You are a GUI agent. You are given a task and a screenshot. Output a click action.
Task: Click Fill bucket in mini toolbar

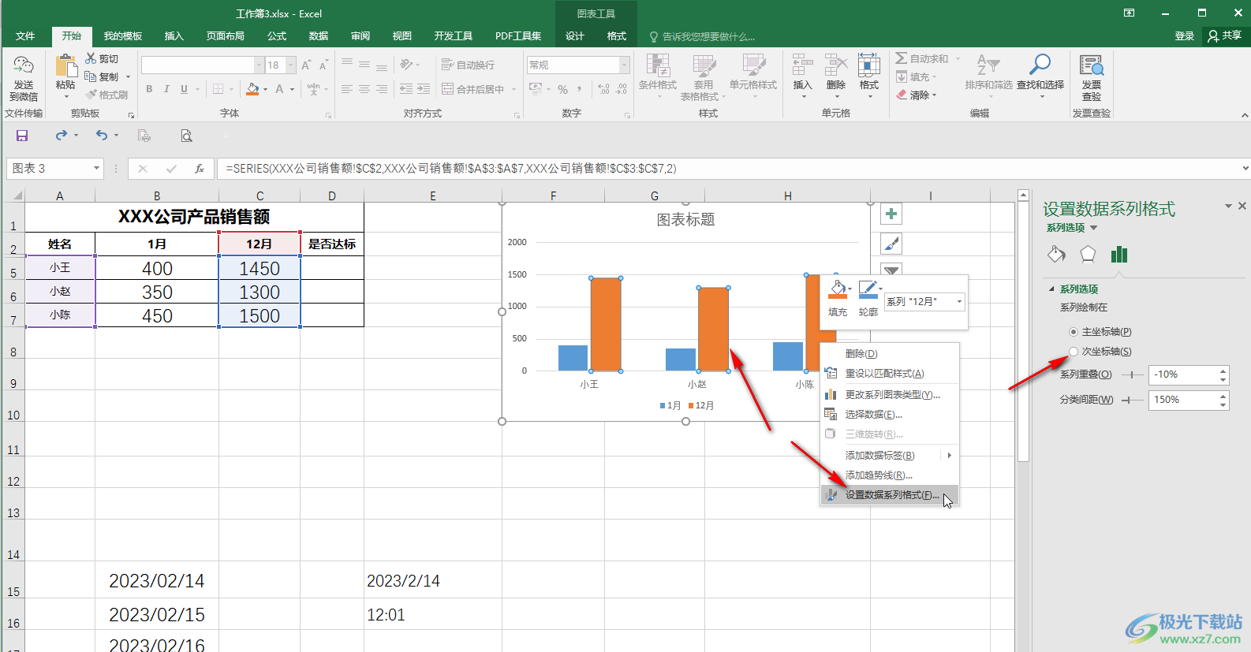838,289
